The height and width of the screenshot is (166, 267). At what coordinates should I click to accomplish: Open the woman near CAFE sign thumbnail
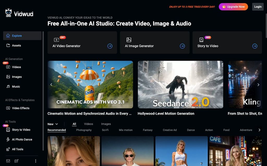click(x=235, y=151)
